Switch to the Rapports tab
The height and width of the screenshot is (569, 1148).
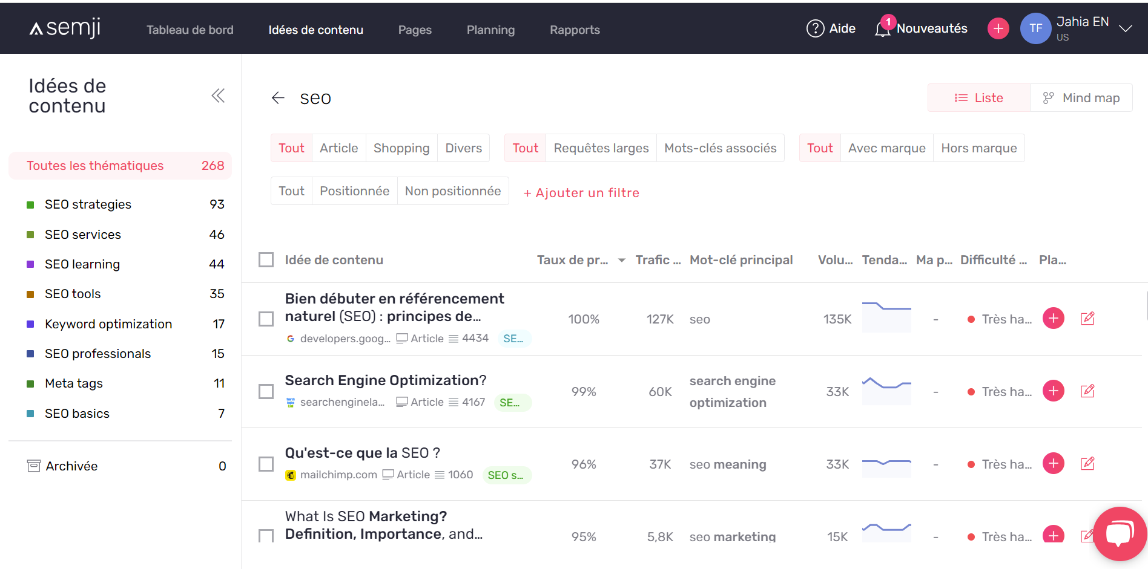pos(574,30)
